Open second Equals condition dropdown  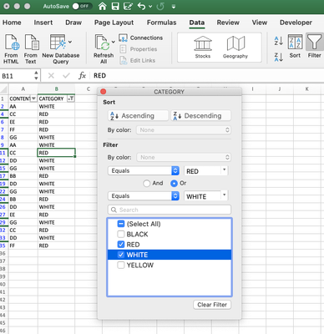click(x=143, y=196)
